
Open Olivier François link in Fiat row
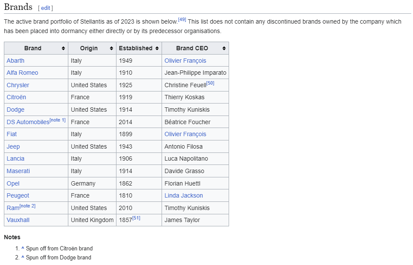point(185,134)
